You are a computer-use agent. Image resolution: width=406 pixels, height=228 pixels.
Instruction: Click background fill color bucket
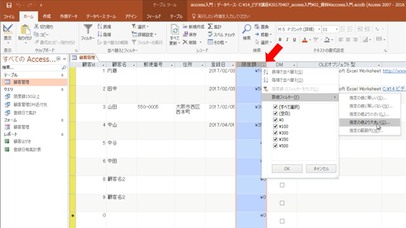tap(327, 39)
